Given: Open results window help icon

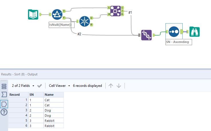Looking at the screenshot, I should [x=4, y=112].
